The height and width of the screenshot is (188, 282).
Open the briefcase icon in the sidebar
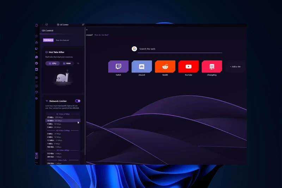[37, 42]
